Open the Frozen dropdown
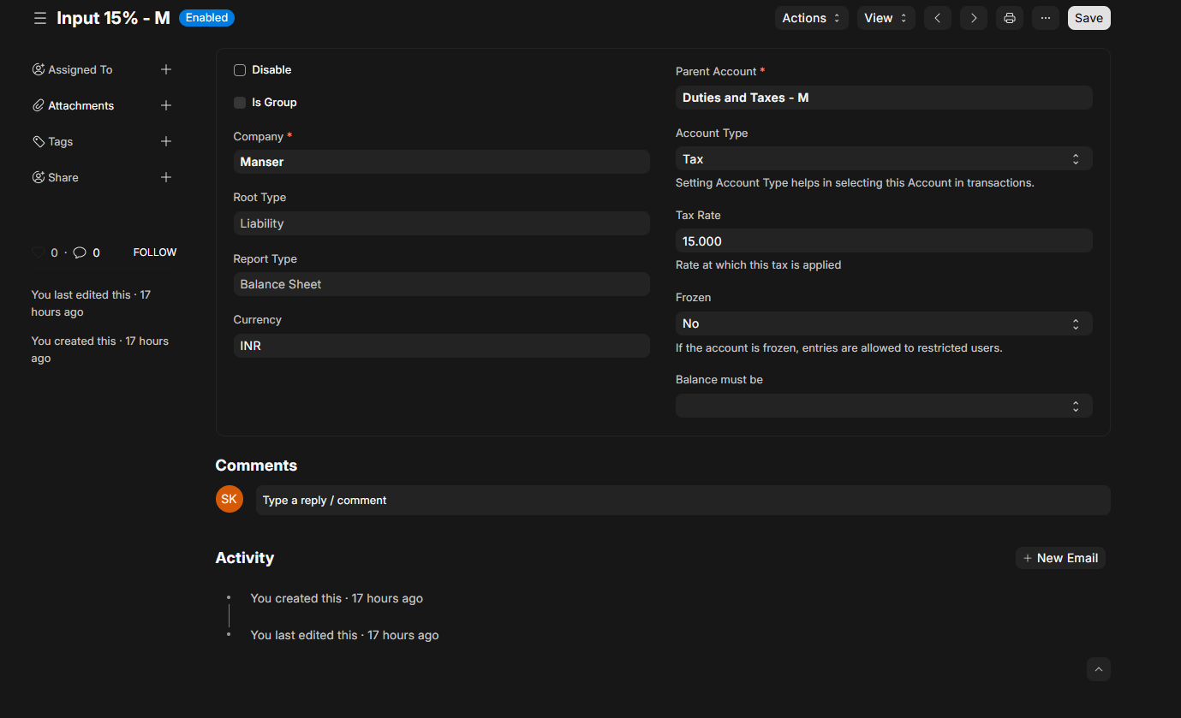The width and height of the screenshot is (1181, 718). (x=883, y=323)
